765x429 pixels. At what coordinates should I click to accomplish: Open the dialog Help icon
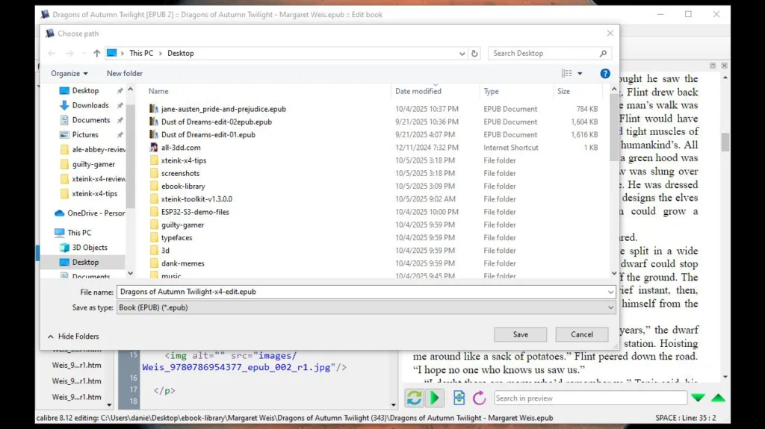605,73
